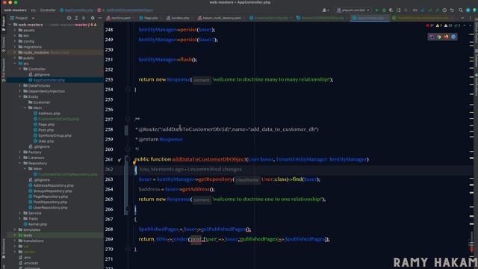Collapse the Entity folder

(x=20, y=96)
